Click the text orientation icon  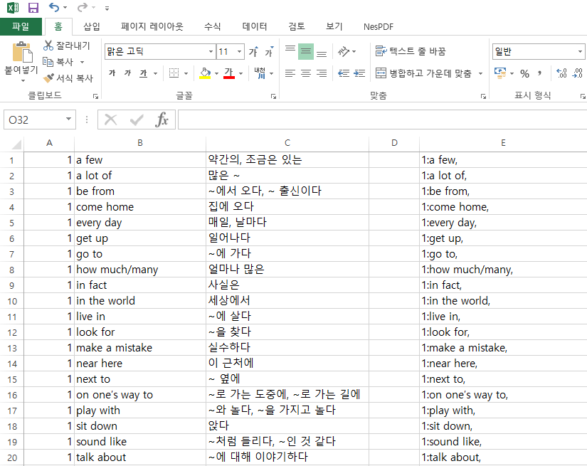(x=343, y=51)
